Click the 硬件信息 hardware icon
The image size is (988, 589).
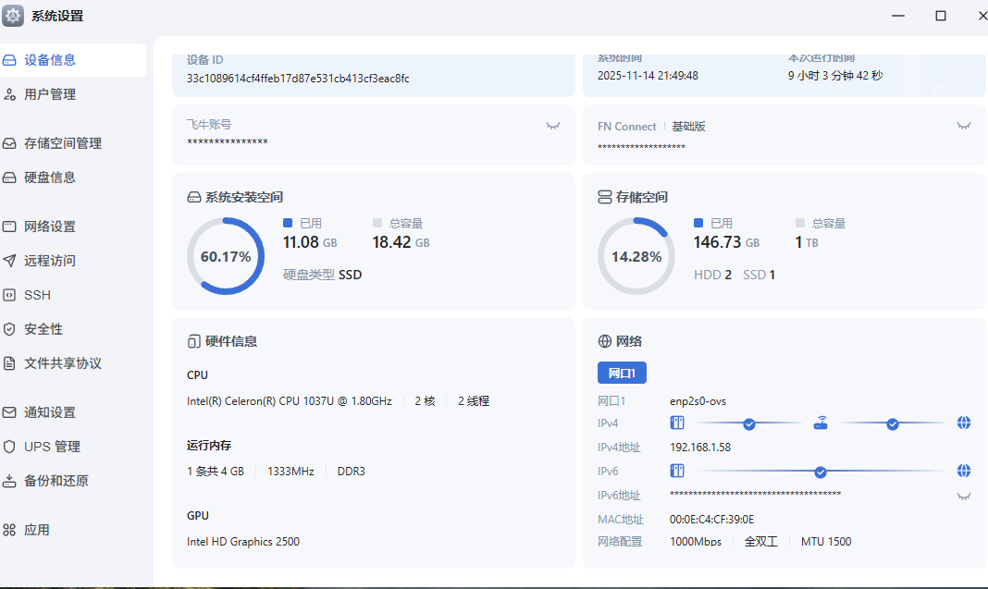tap(194, 341)
